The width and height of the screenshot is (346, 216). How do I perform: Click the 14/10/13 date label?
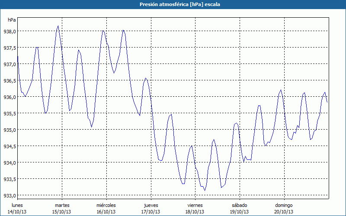17,212
